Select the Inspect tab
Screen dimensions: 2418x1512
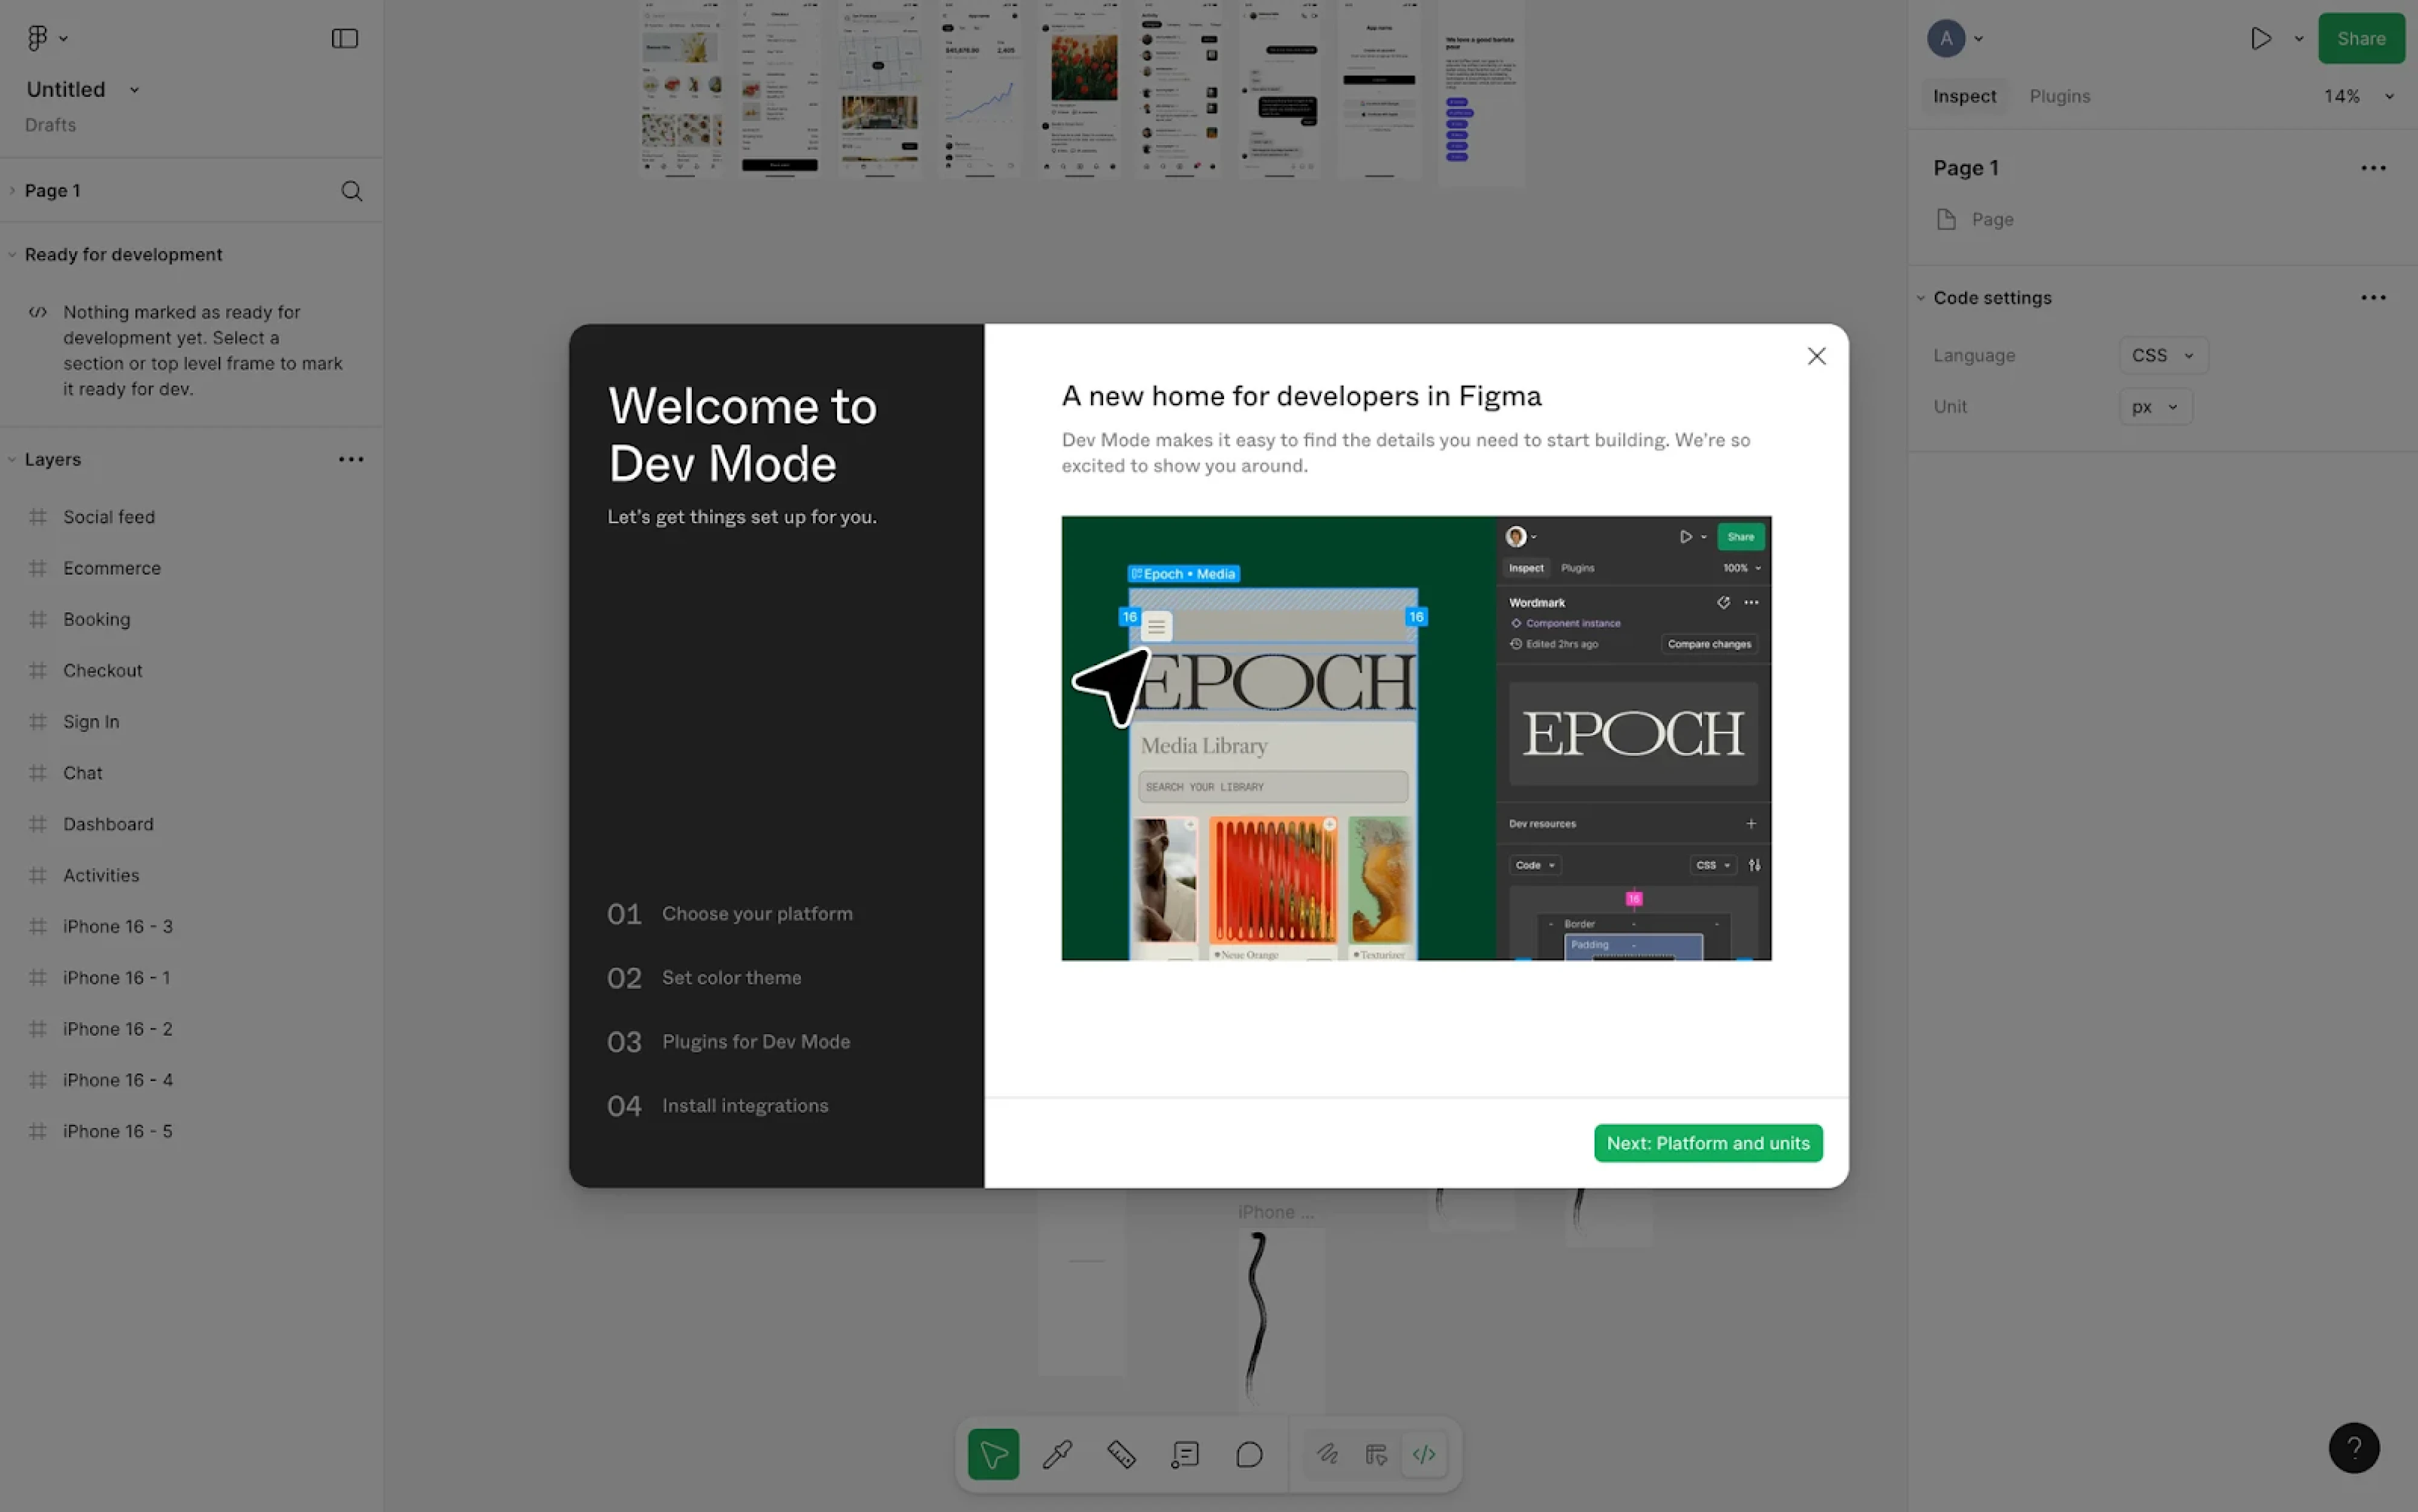tap(1963, 96)
